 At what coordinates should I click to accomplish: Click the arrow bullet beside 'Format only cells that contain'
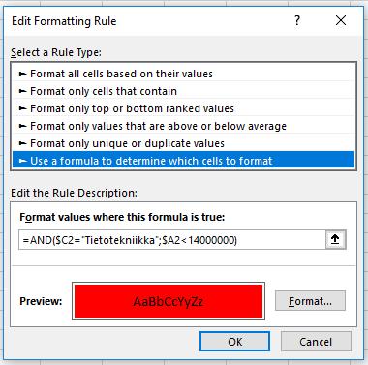(22, 91)
